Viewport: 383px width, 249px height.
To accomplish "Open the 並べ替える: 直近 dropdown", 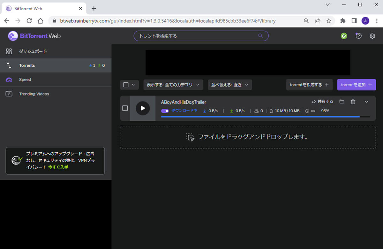I will tap(230, 85).
